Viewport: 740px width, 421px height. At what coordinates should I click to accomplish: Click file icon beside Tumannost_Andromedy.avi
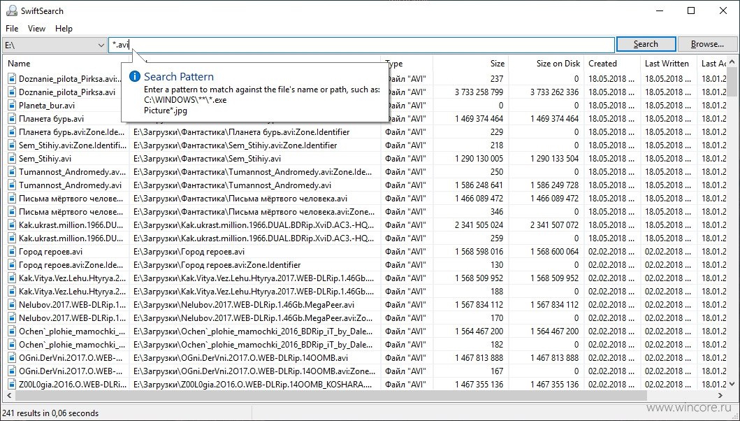click(12, 185)
